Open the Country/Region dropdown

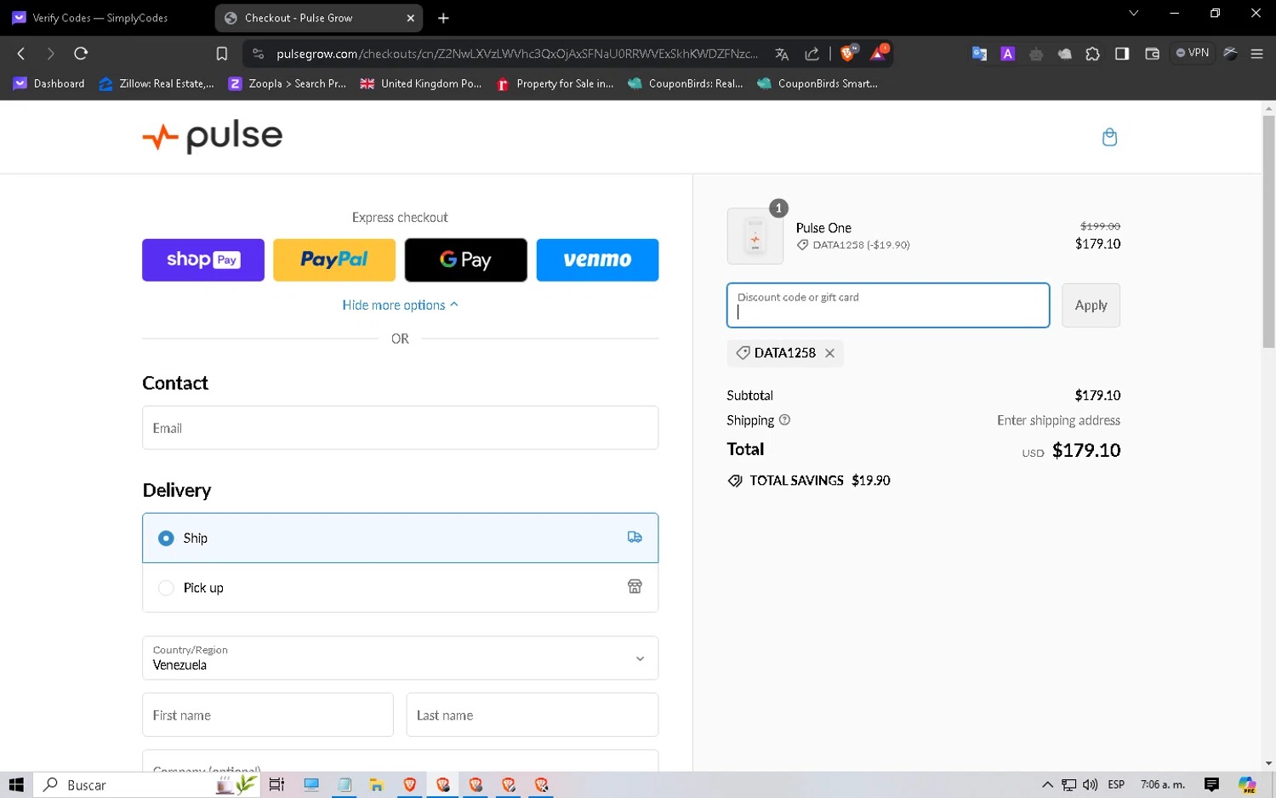pos(400,658)
